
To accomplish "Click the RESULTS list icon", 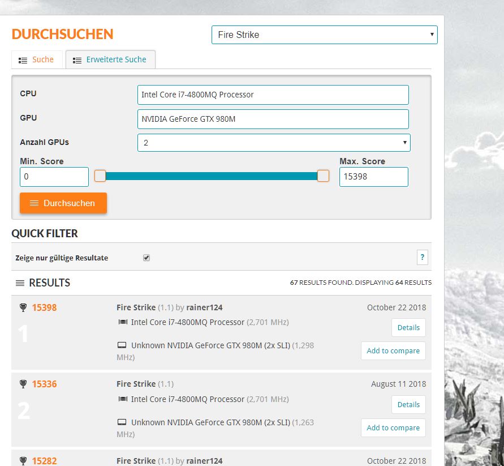I will tap(20, 283).
